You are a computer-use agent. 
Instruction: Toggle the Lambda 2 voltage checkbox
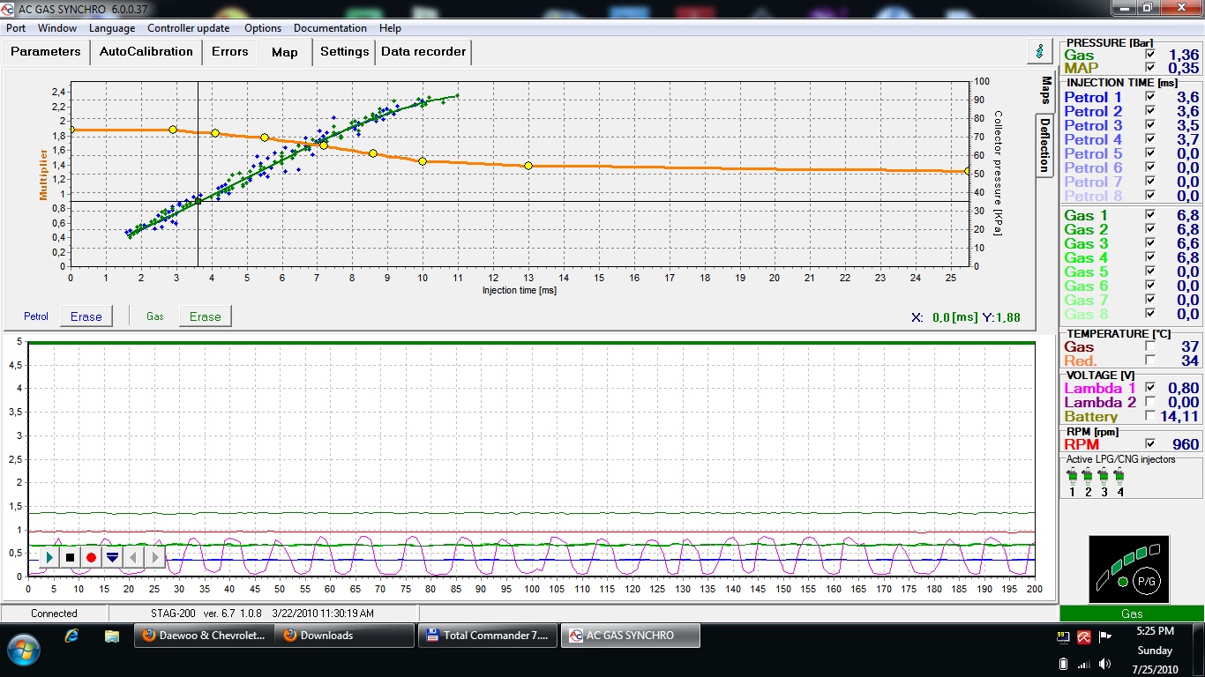tap(1149, 402)
